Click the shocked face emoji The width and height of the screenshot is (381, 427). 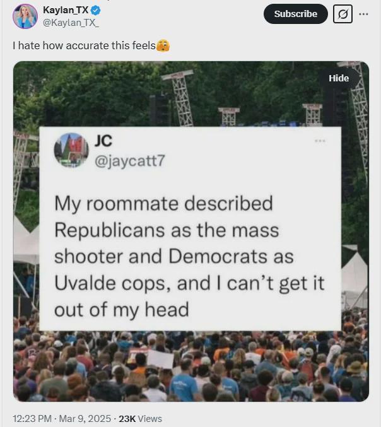point(163,46)
